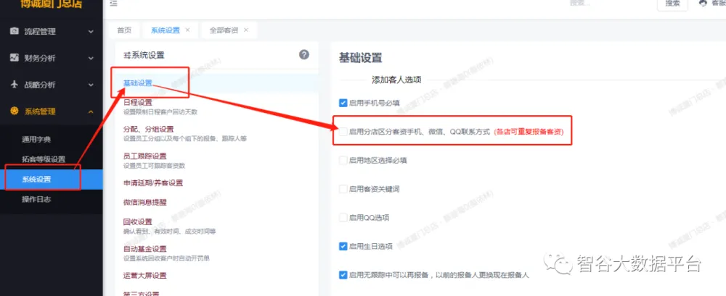Image resolution: width=726 pixels, height=296 pixels.
Task: Expand the 财务分析 menu chevron
Action: pos(91,58)
